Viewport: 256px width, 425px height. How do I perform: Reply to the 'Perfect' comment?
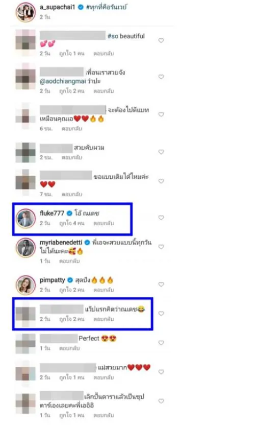point(69,348)
